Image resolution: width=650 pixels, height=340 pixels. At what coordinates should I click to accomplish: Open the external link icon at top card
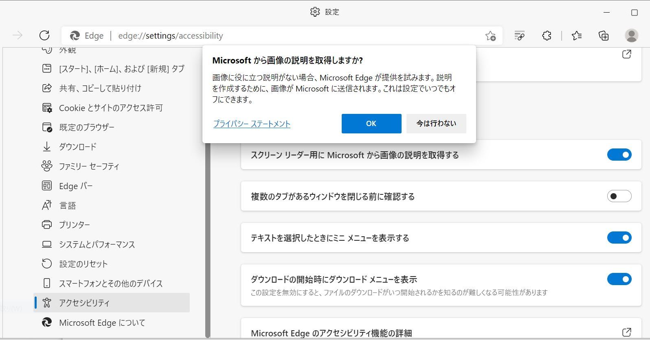(x=627, y=54)
